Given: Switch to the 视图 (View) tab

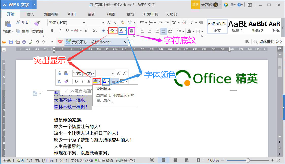Looking at the screenshot, I should click(111, 14).
